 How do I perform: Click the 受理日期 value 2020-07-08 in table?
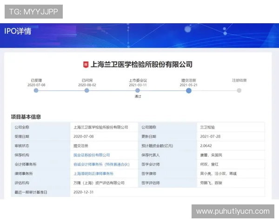coord(84,137)
